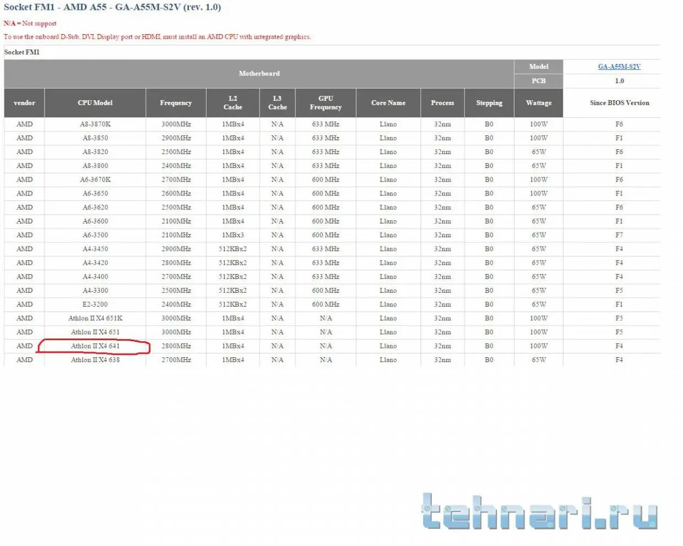The width and height of the screenshot is (683, 546).
Task: Select N/A GPU frequency in Athlon II X4 651 row
Action: (x=326, y=332)
